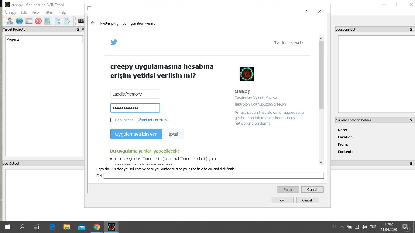Screen dimensions: 415x233
Task: Open Task View from the taskbar
Action: (36, 227)
